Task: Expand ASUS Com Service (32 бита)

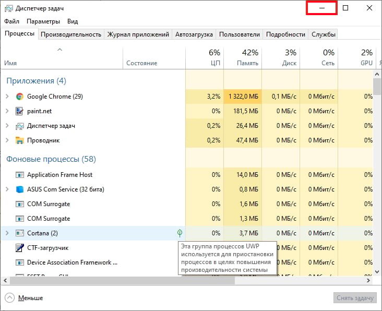Action: (7, 189)
